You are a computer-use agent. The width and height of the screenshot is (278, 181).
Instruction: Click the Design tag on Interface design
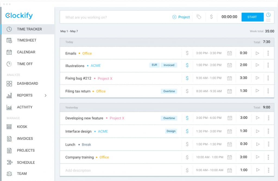pos(171,131)
